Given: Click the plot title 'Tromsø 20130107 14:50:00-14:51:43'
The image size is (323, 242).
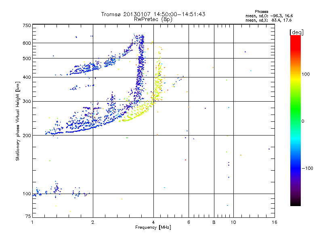Looking at the screenshot, I should point(153,14).
